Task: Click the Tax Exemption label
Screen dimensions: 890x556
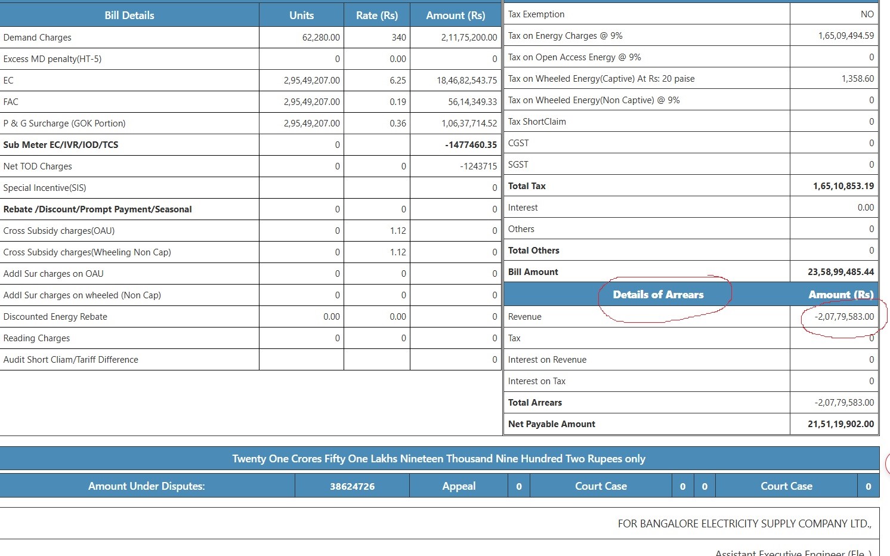Action: pyautogui.click(x=536, y=14)
